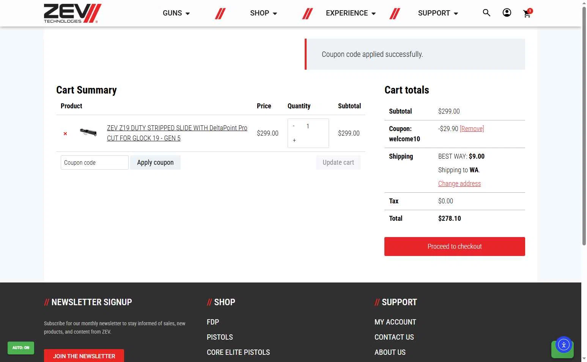587x362 pixels.
Task: Click the $278.10 total amount
Action: tap(450, 218)
